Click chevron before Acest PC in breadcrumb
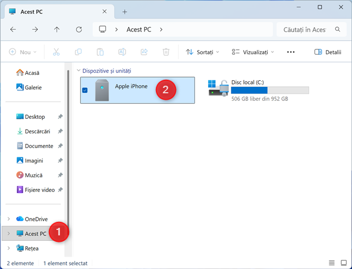352x269 pixels. pyautogui.click(x=116, y=29)
